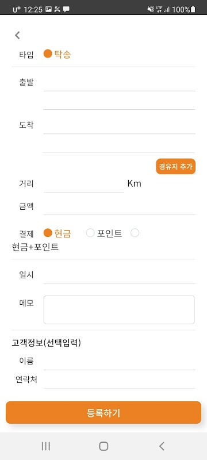Tap the Android navigation back button
This screenshot has height=460, width=207.
pos(162,446)
